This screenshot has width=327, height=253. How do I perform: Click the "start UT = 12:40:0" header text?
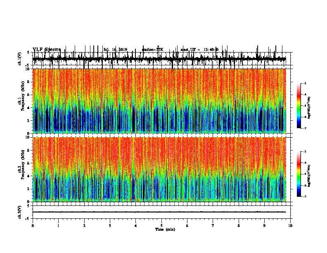199,50
